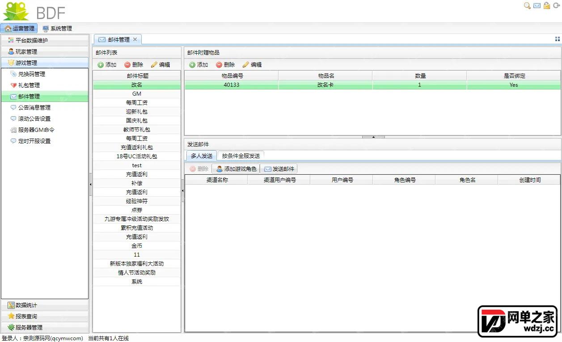Screen dimensions: 562x342
Task: Click the search magnifier icon at top right
Action: coord(527,6)
